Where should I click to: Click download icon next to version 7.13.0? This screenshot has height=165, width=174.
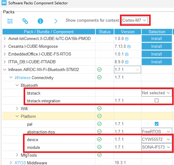point(129,46)
